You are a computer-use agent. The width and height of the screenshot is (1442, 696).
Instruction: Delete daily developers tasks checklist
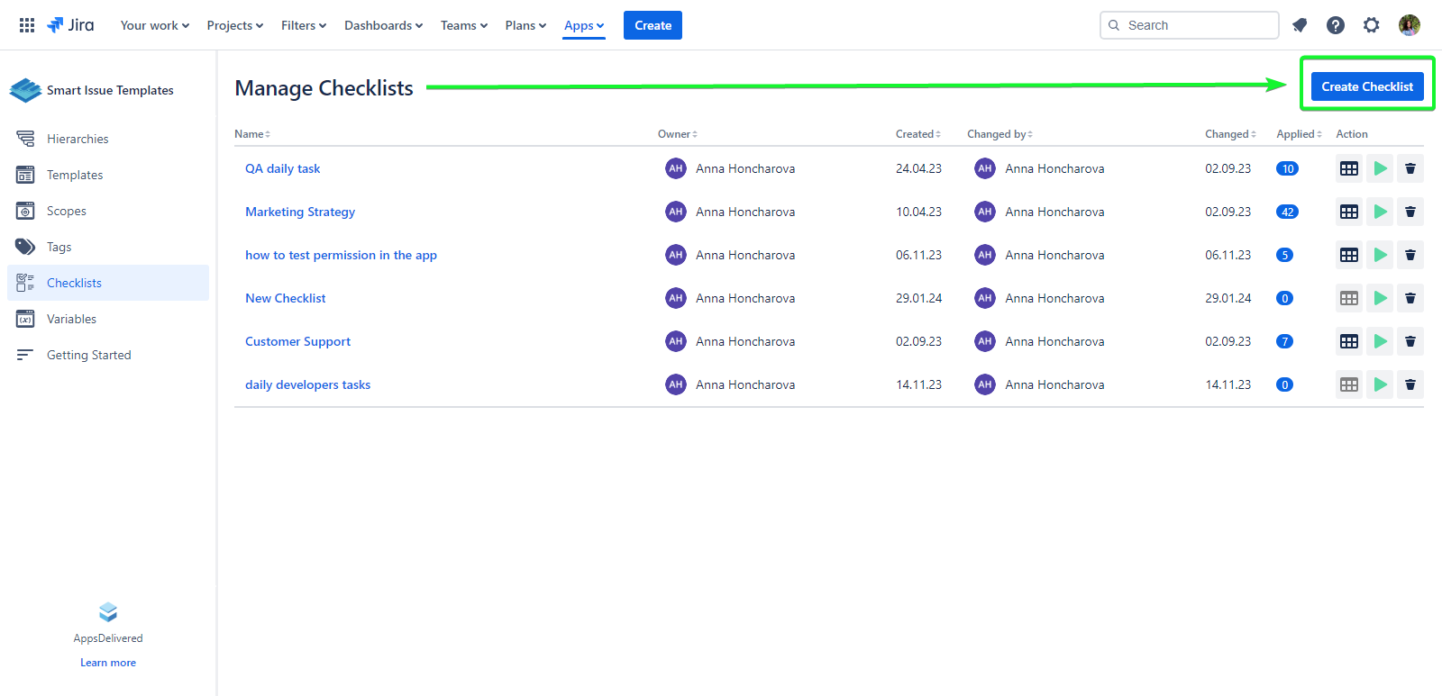click(1410, 384)
